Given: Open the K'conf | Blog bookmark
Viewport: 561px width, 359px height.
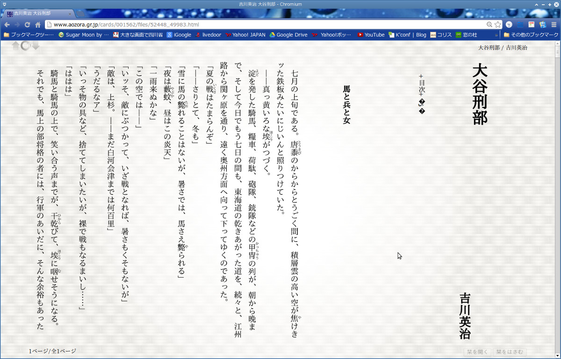Looking at the screenshot, I should (407, 35).
